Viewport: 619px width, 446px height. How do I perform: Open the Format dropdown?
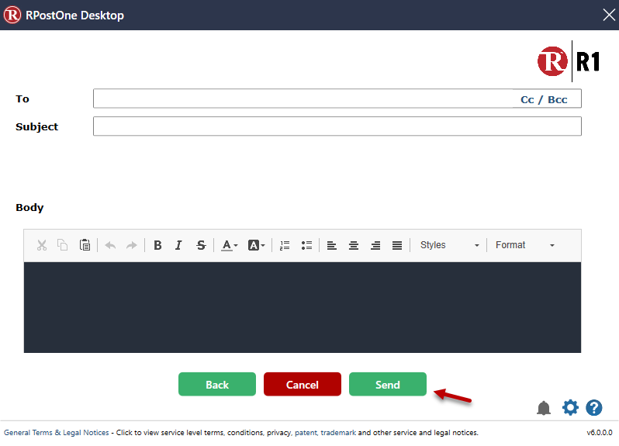tap(525, 245)
